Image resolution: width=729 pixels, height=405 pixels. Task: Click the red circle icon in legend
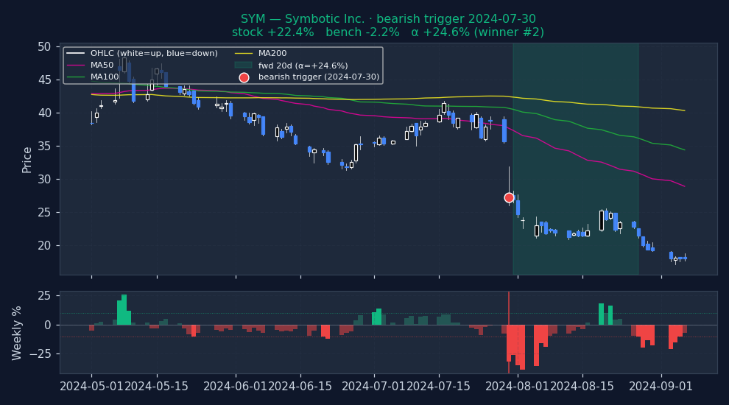244,77
